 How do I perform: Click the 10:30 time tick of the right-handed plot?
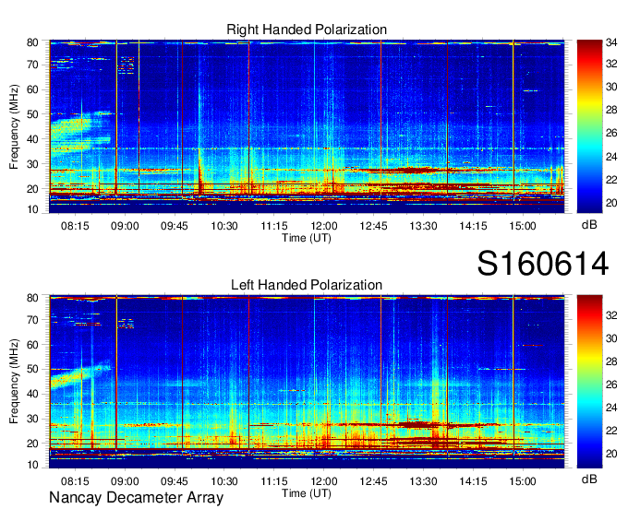tap(224, 226)
